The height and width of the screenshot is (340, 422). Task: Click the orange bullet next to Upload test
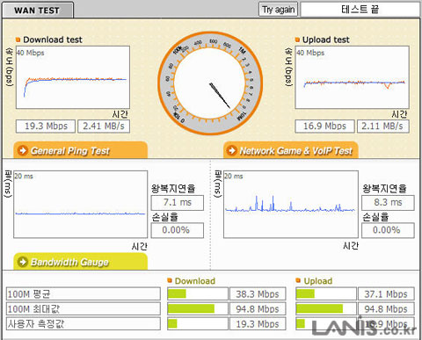coord(297,40)
